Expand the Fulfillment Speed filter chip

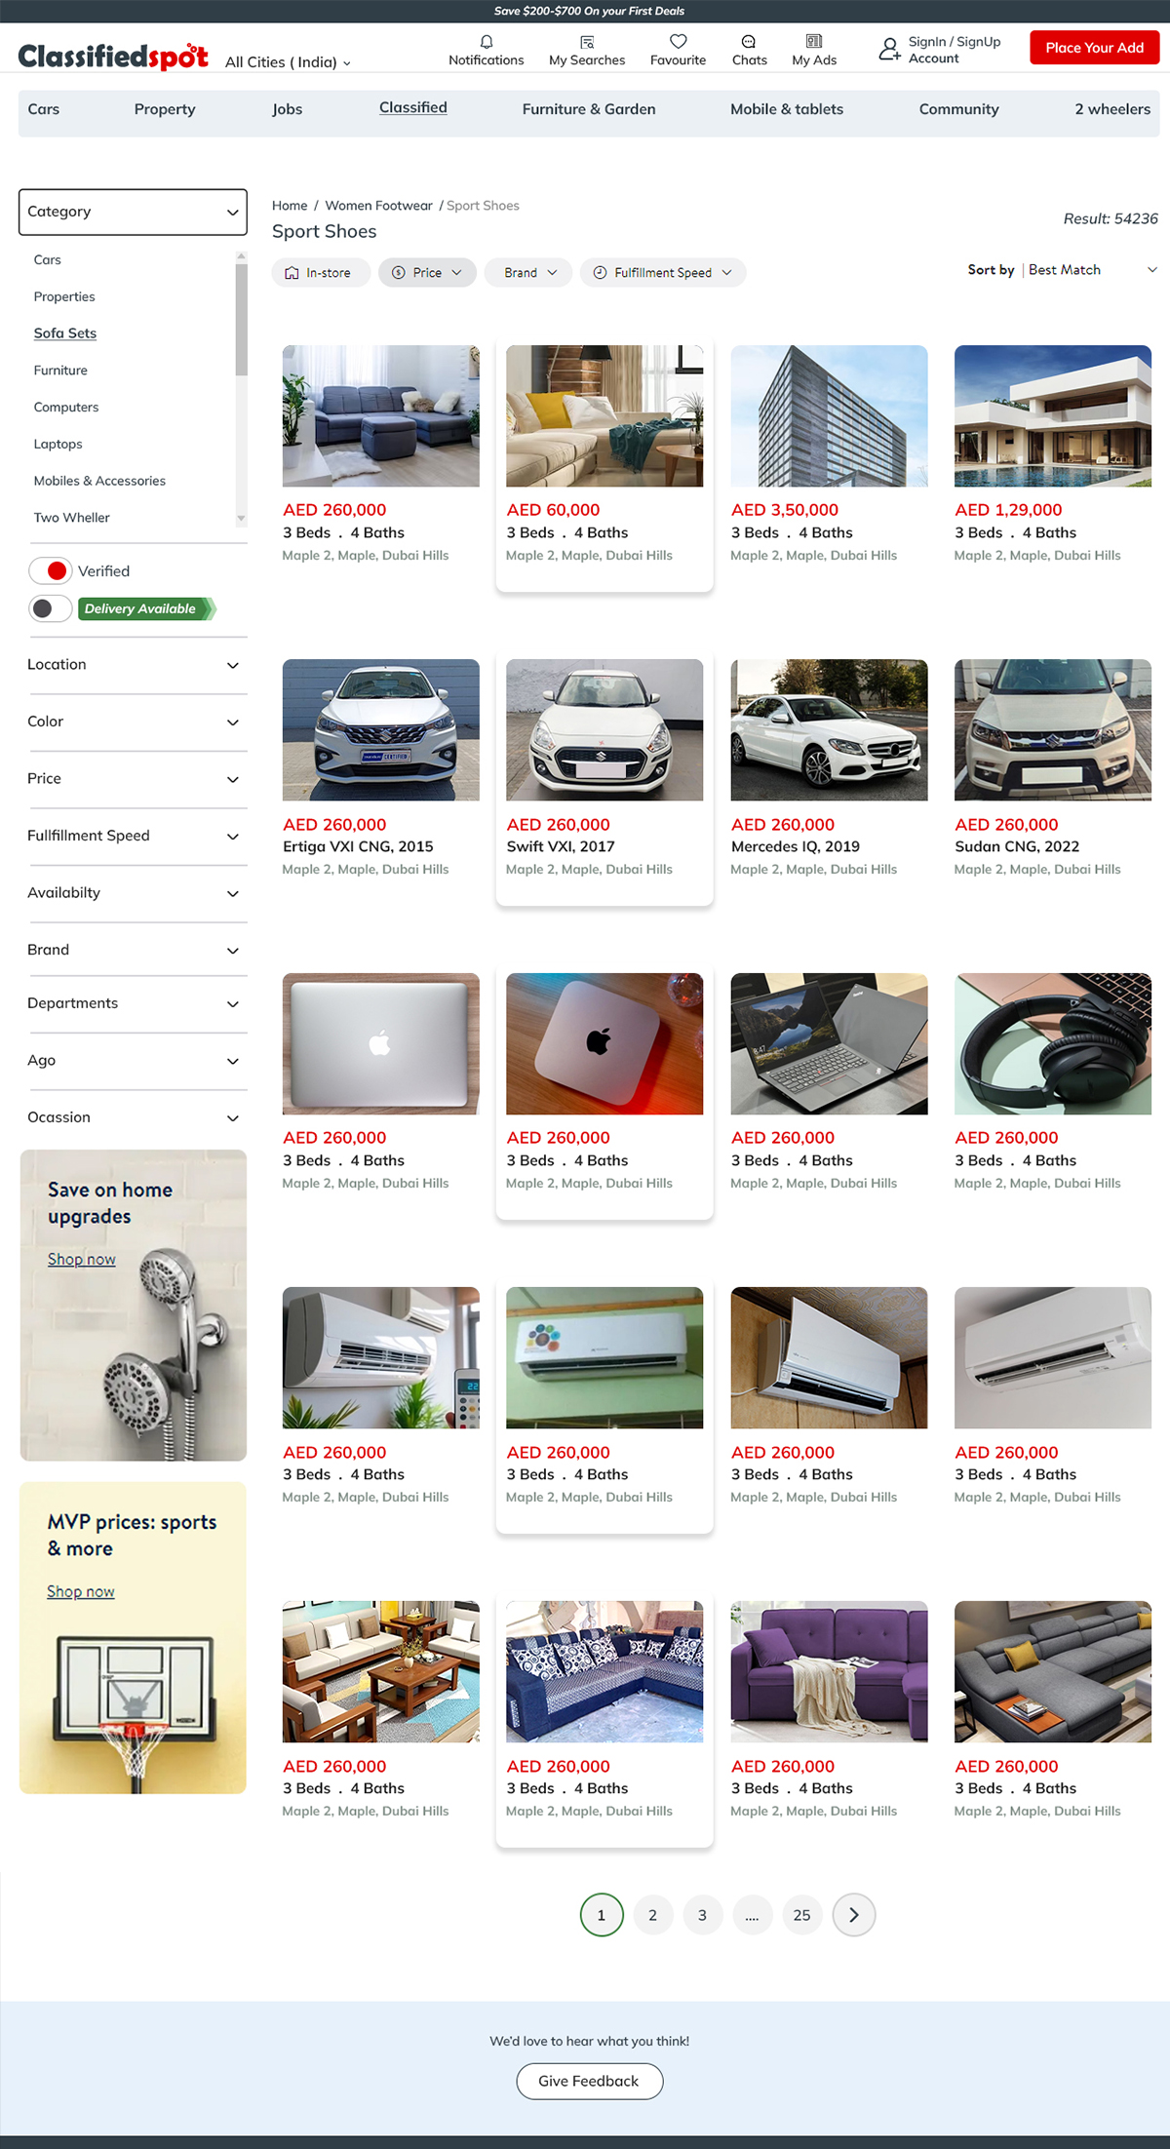(x=663, y=273)
